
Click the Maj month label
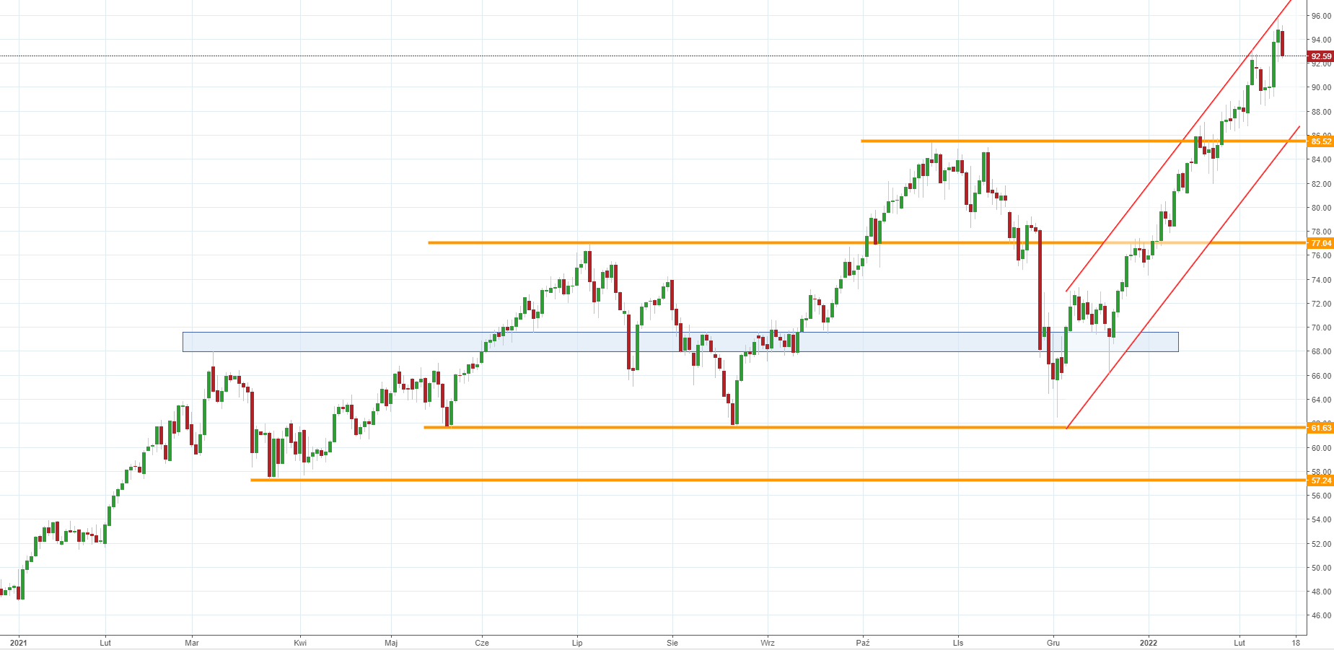(391, 642)
